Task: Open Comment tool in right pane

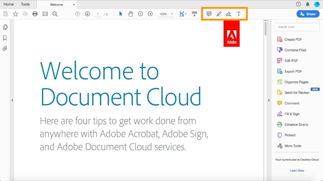Action: click(x=288, y=103)
